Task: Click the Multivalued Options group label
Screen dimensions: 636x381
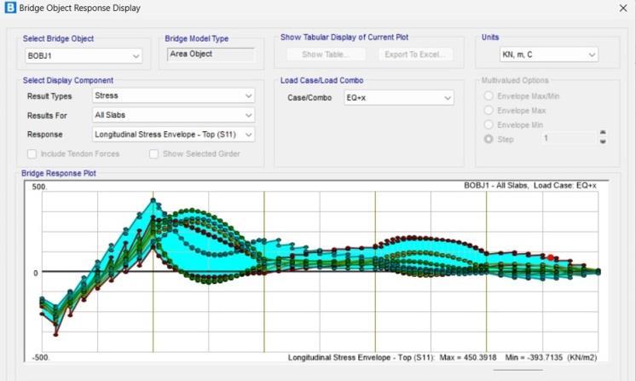Action: click(x=515, y=80)
